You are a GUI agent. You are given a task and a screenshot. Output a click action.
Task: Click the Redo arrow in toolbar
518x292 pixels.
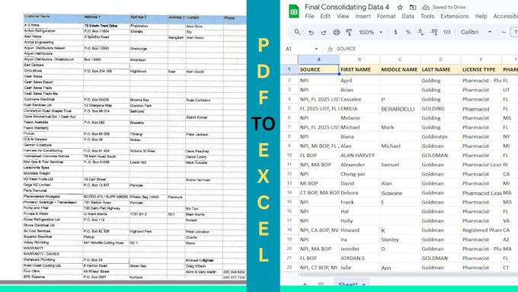[x=324, y=33]
